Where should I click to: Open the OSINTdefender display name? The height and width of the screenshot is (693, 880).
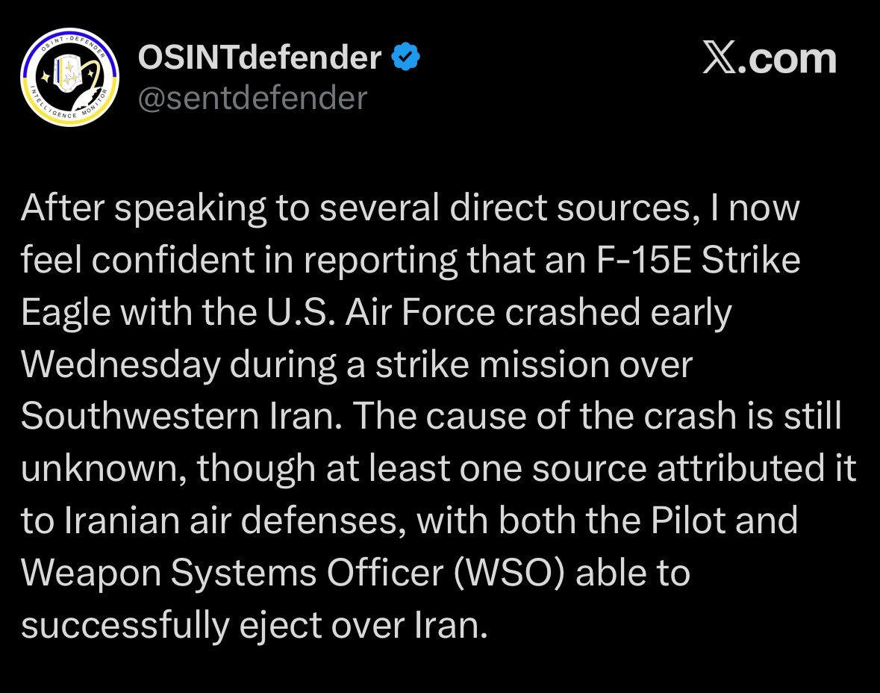[260, 57]
